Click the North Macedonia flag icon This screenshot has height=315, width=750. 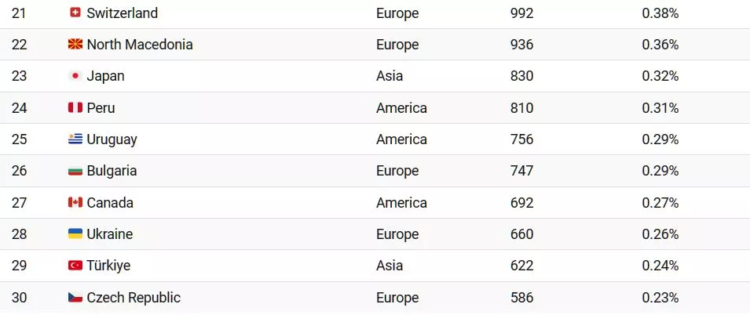click(x=75, y=45)
